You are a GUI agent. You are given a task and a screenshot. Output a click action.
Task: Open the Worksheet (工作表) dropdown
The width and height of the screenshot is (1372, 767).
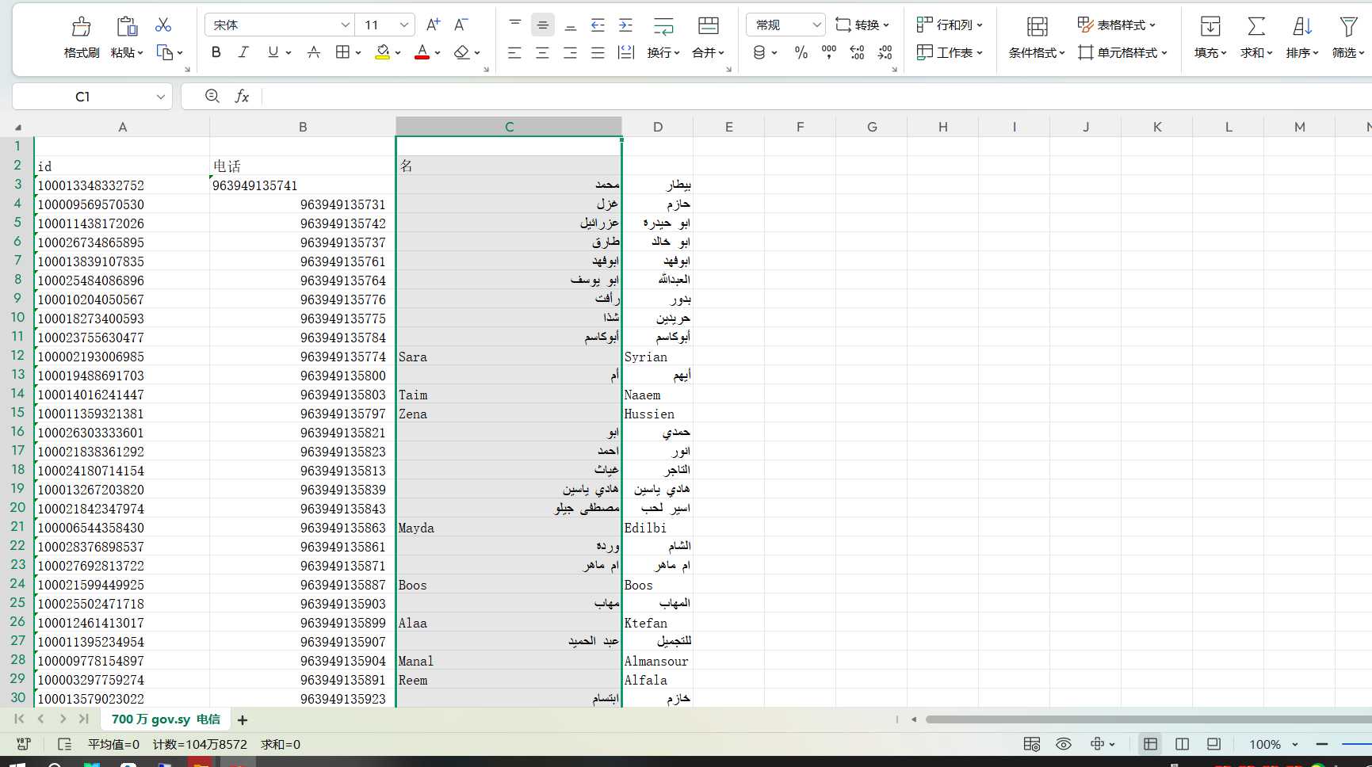(x=950, y=52)
